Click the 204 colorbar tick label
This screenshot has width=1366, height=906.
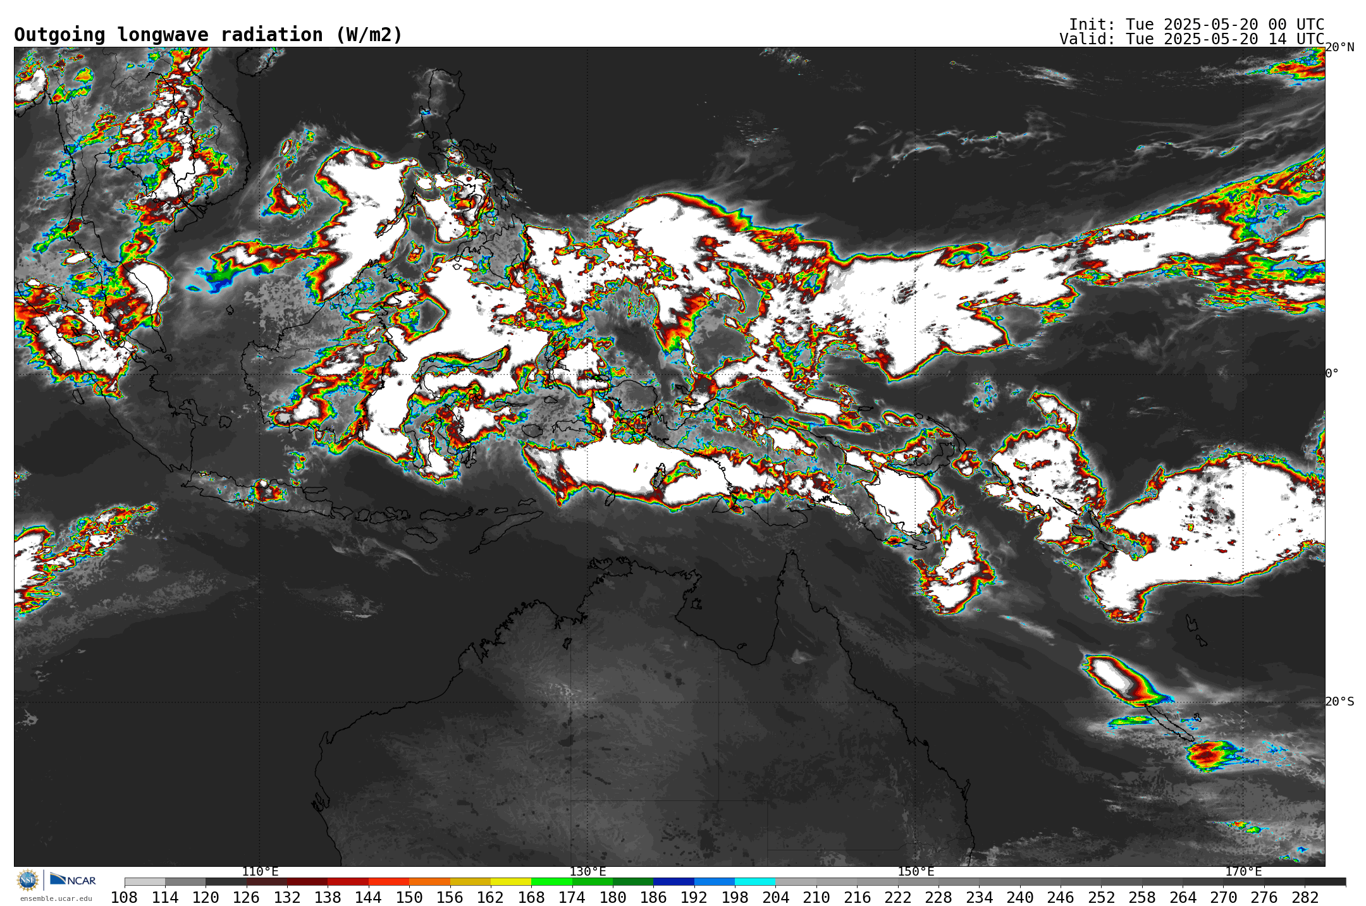[775, 898]
